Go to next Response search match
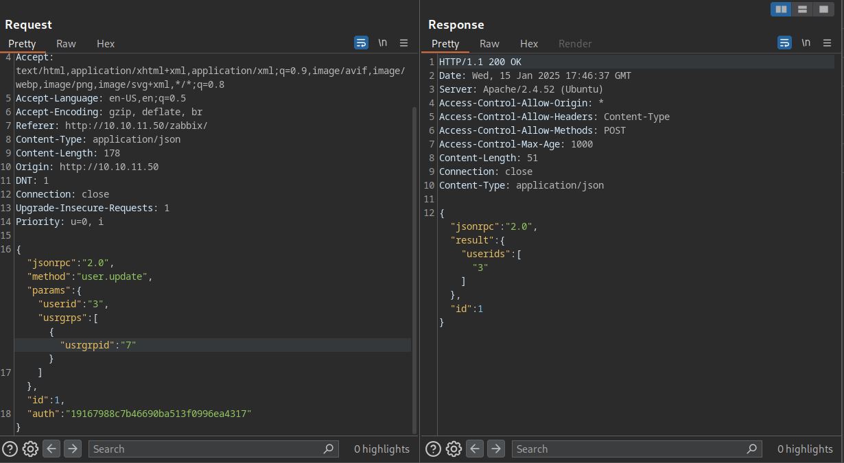The width and height of the screenshot is (844, 463). [496, 449]
